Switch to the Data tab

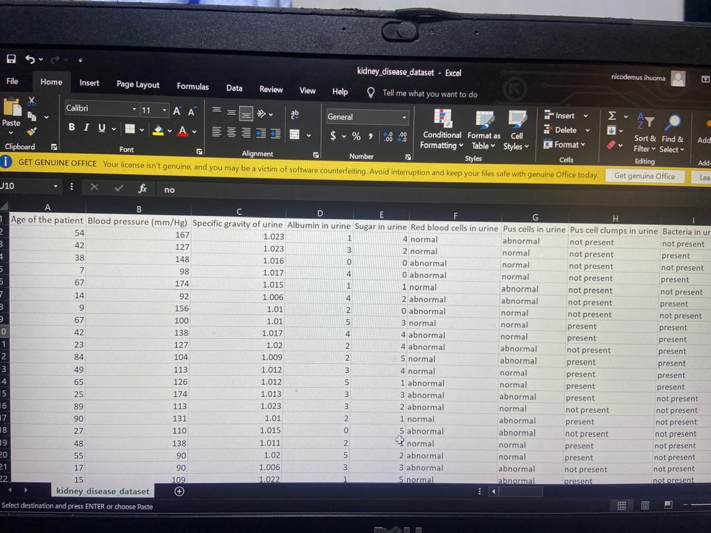coord(234,88)
